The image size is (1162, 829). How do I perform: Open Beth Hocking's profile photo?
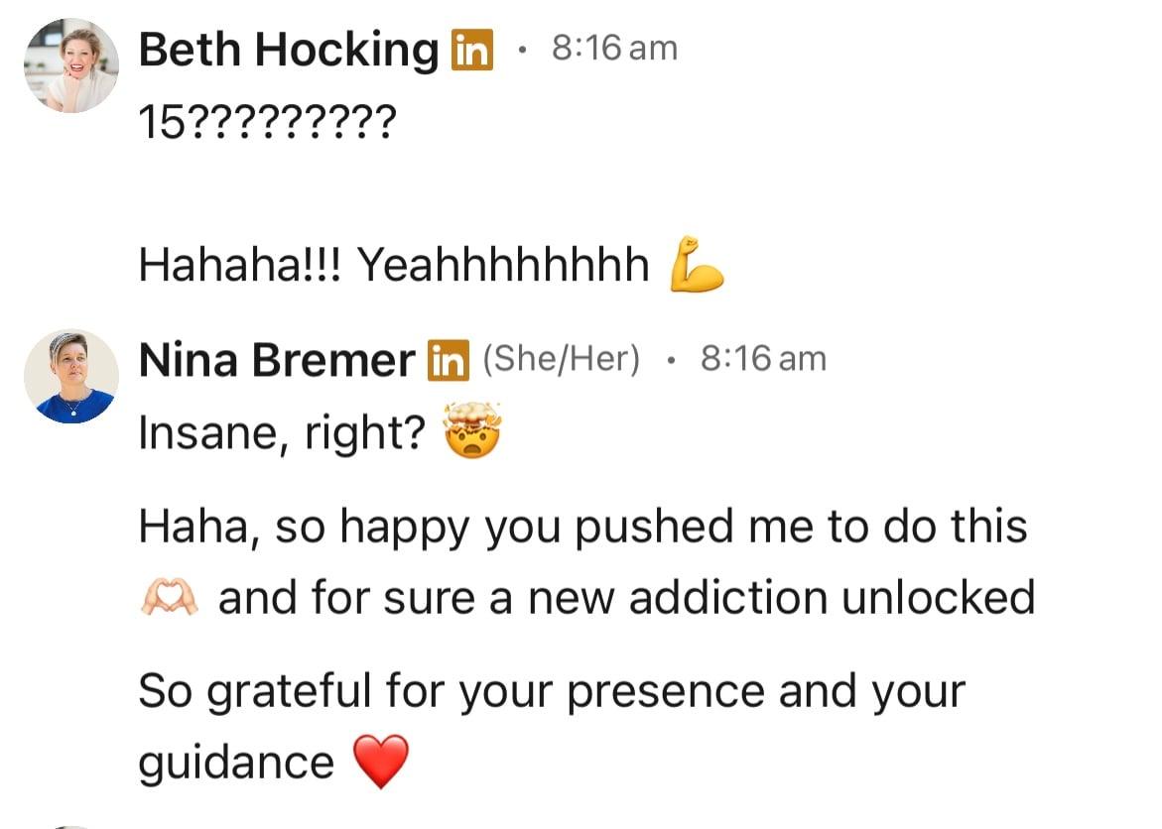pos(71,64)
